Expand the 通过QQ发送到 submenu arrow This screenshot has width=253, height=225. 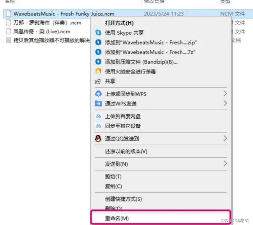pos(225,138)
